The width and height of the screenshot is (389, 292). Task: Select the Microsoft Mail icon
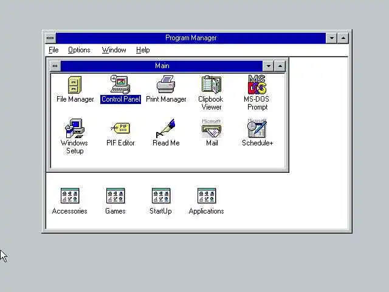tap(212, 128)
